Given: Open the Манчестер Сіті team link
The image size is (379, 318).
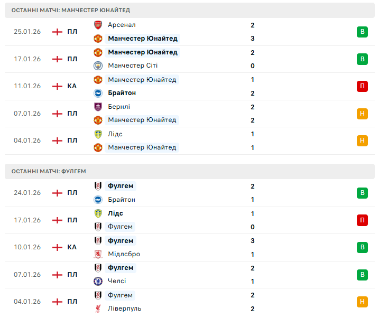Looking at the screenshot, I should pos(133,66).
